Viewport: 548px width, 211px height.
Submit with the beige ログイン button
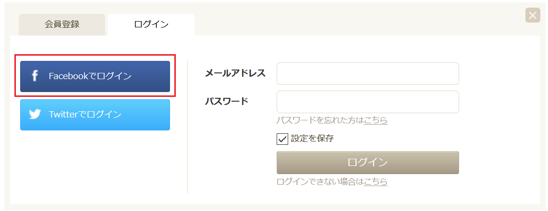368,163
